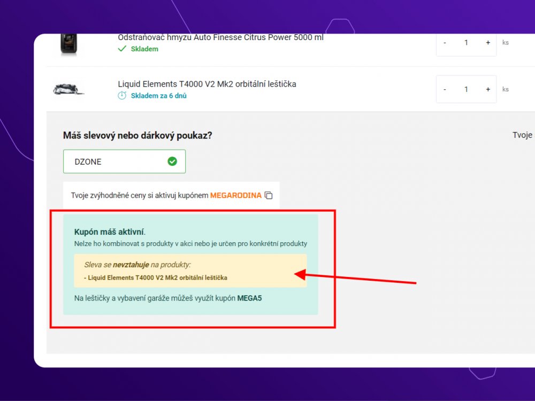The width and height of the screenshot is (535, 401).
Task: Decrease quantity of Liquid Elements T4000 polisher
Action: 445,89
